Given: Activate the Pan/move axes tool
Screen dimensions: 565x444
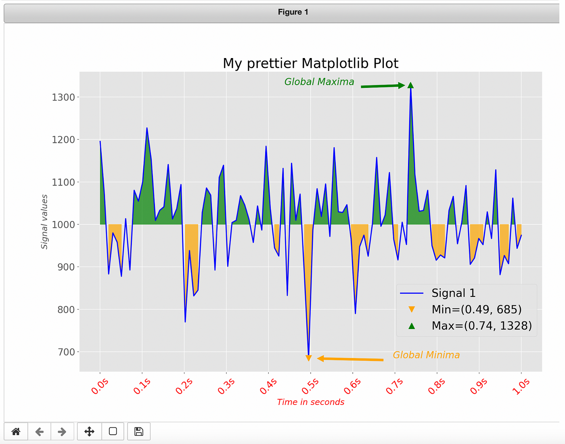Looking at the screenshot, I should tap(89, 431).
